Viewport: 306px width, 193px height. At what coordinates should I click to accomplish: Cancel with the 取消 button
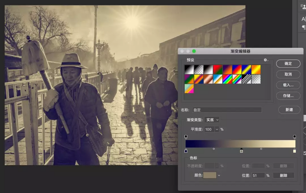[x=288, y=74]
